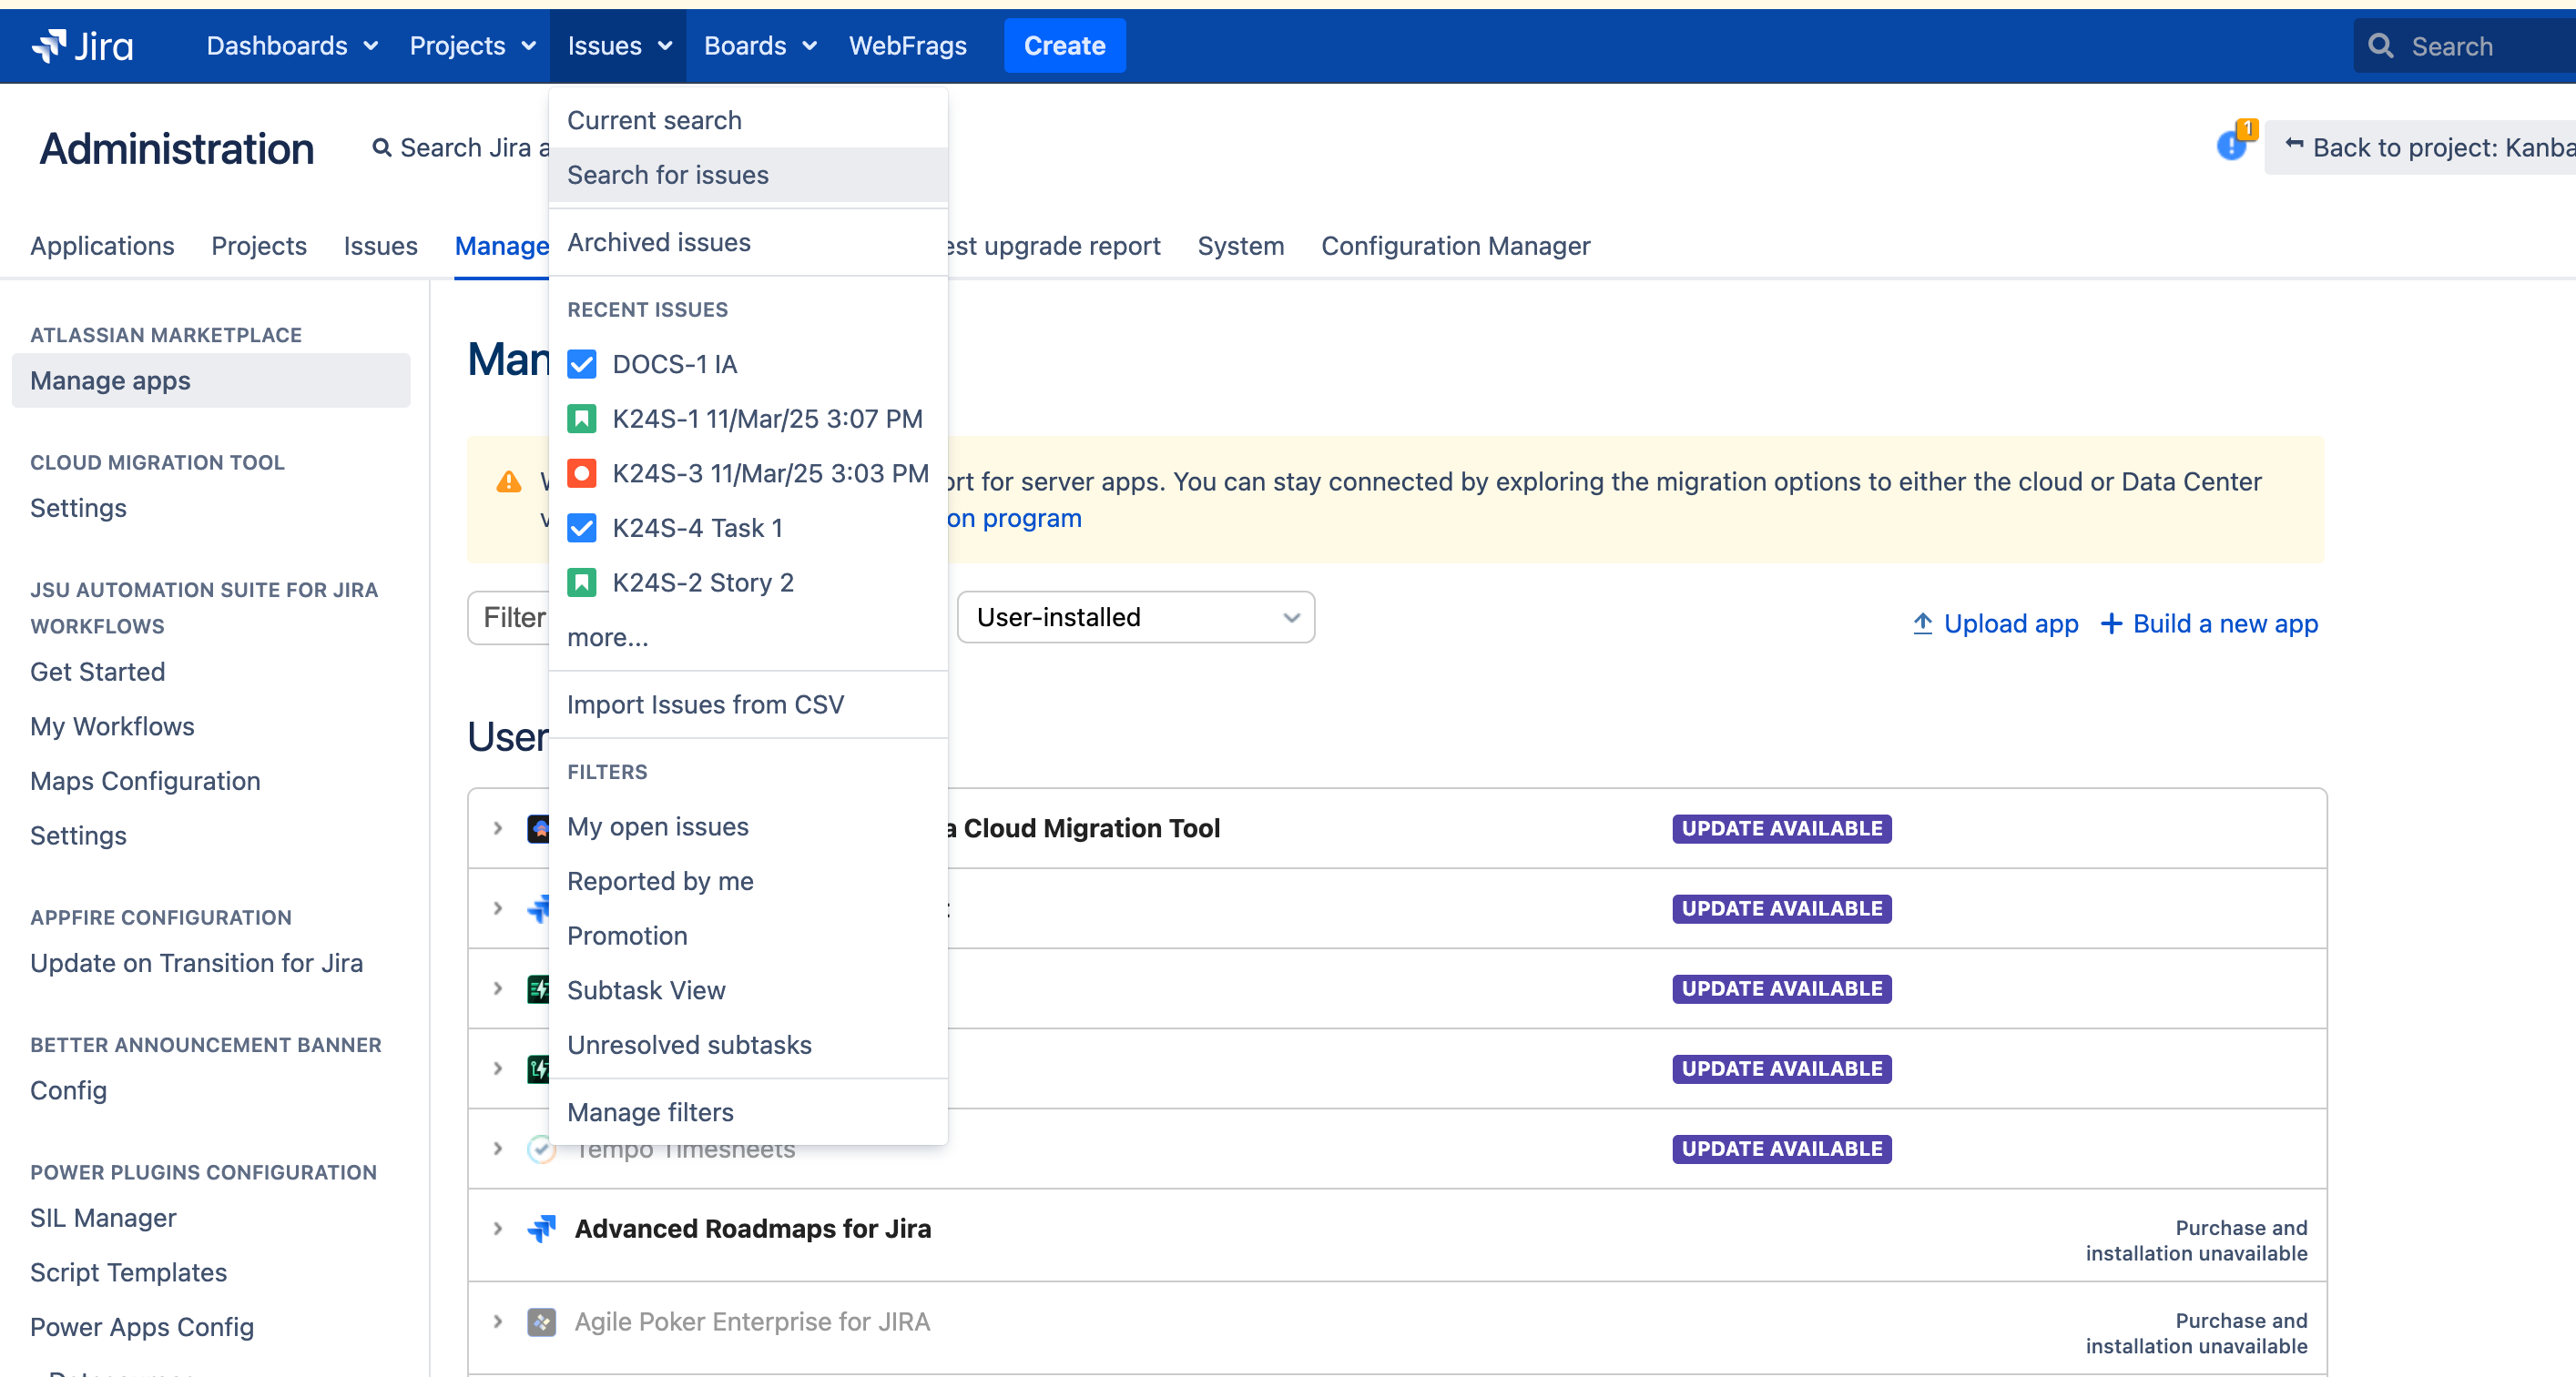The image size is (2576, 1377).
Task: Click the warning triangle icon in banner
Action: (x=509, y=482)
